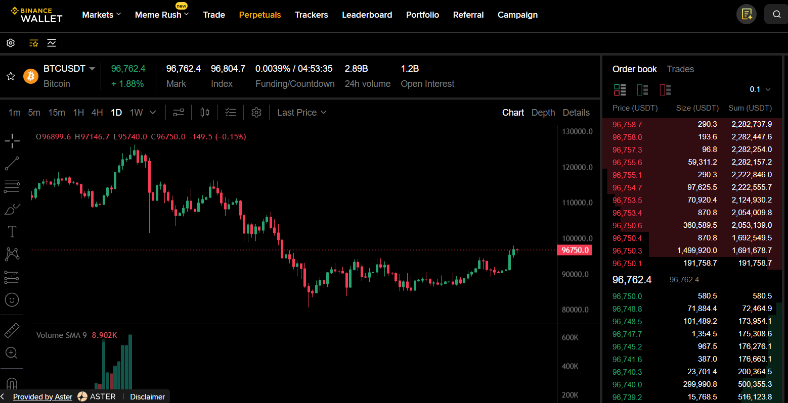Click the search magnifier in header
The image size is (788, 403).
click(x=776, y=15)
